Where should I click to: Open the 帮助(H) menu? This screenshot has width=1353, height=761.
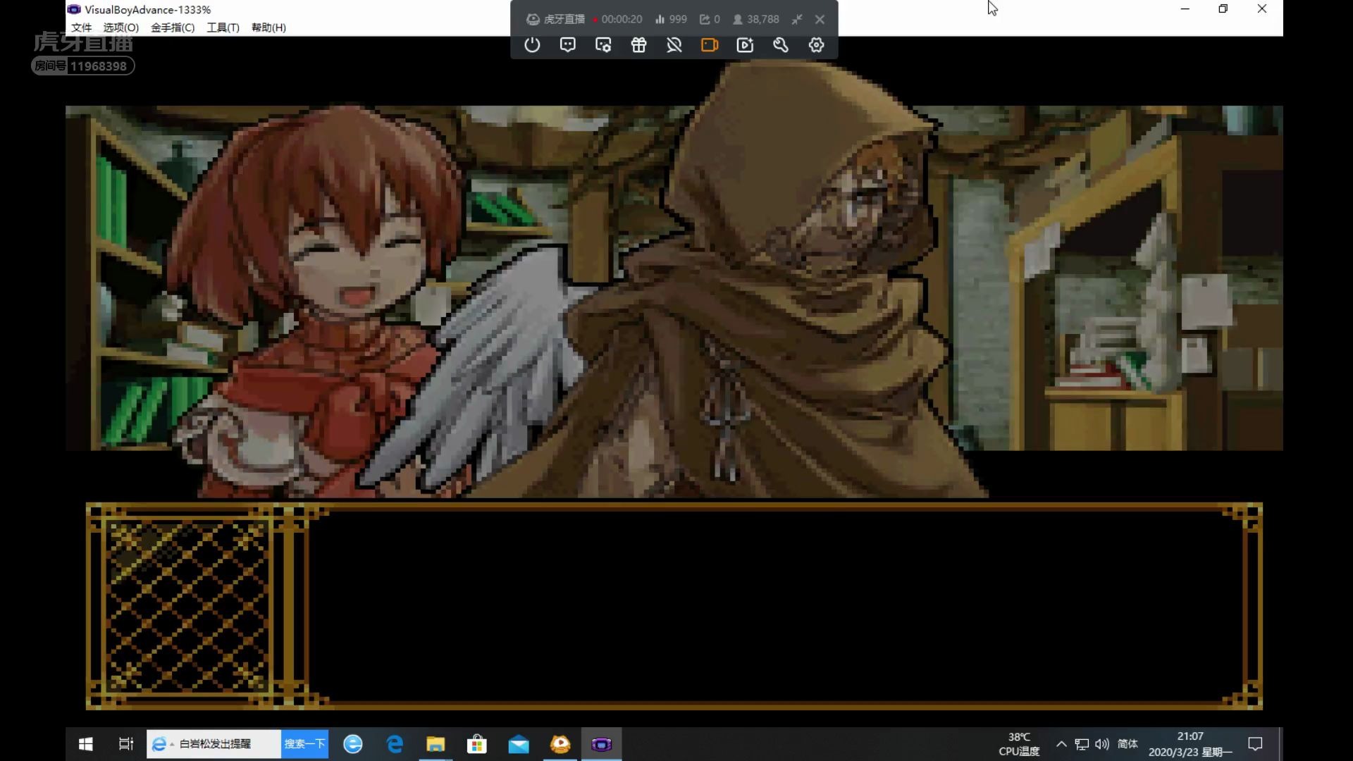point(268,27)
